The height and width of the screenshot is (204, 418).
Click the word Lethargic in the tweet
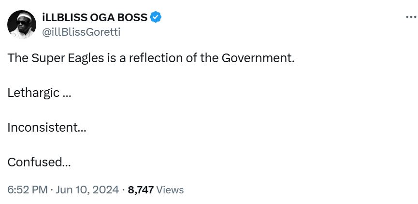(x=33, y=93)
